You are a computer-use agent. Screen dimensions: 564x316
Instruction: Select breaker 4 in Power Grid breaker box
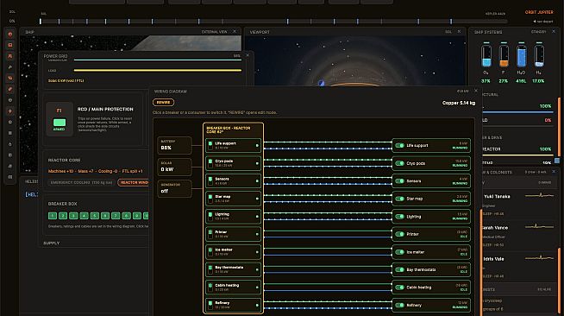pyautogui.click(x=85, y=216)
